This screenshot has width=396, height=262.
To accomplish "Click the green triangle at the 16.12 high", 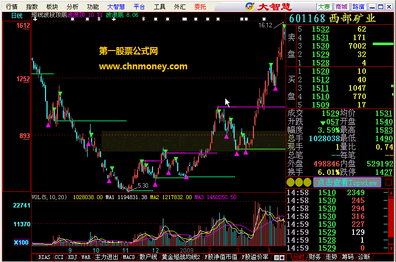I will (284, 26).
